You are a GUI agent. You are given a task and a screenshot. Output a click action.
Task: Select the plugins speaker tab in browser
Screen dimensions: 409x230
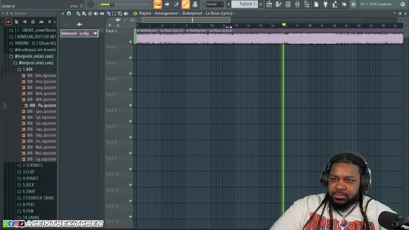pyautogui.click(x=25, y=22)
